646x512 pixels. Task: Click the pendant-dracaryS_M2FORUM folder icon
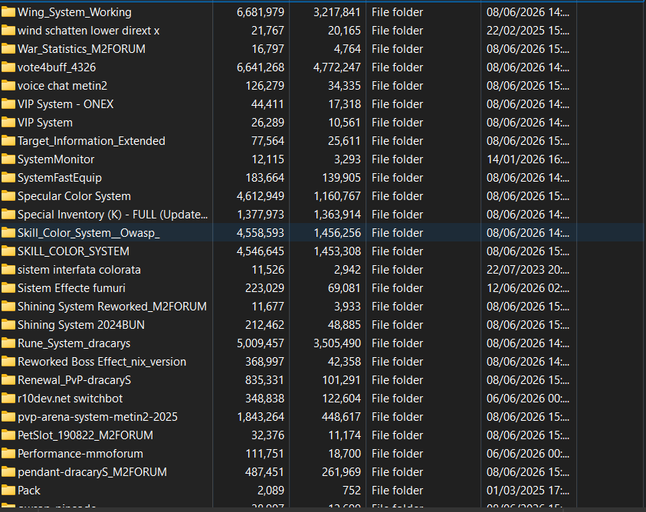coord(8,471)
